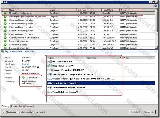Click result name a-Ocs2007r23 cell

click(108, 45)
